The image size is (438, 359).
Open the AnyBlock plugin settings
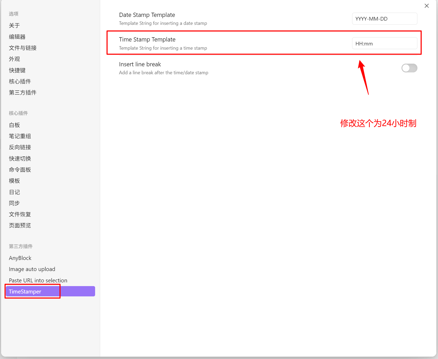[20, 258]
